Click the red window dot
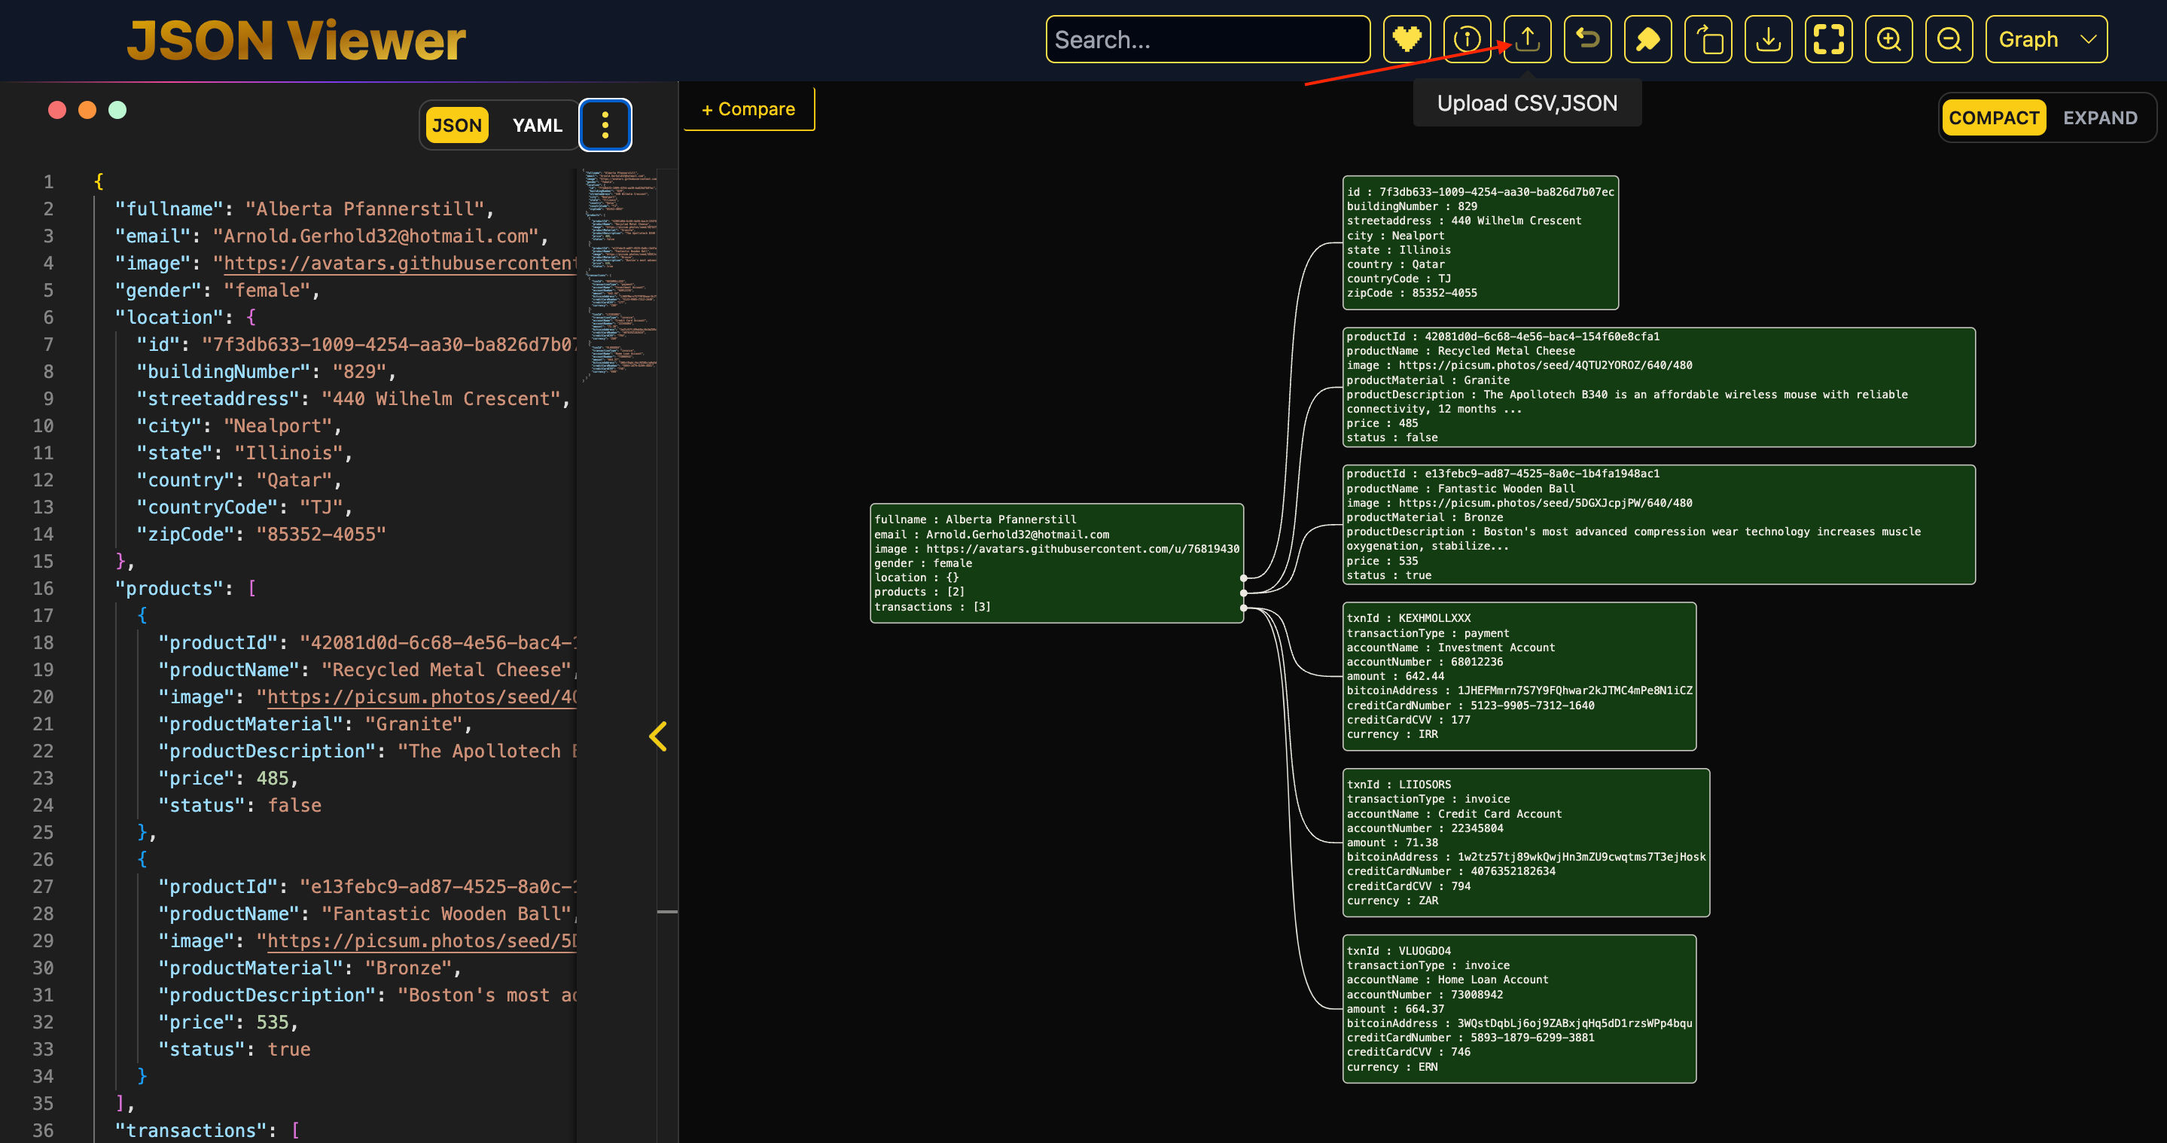This screenshot has height=1143, width=2167. point(57,110)
